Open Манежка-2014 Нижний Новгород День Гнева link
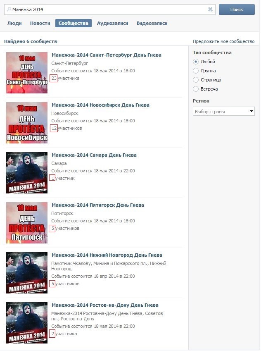Viewport: 261px width, 353px height. pos(107,255)
